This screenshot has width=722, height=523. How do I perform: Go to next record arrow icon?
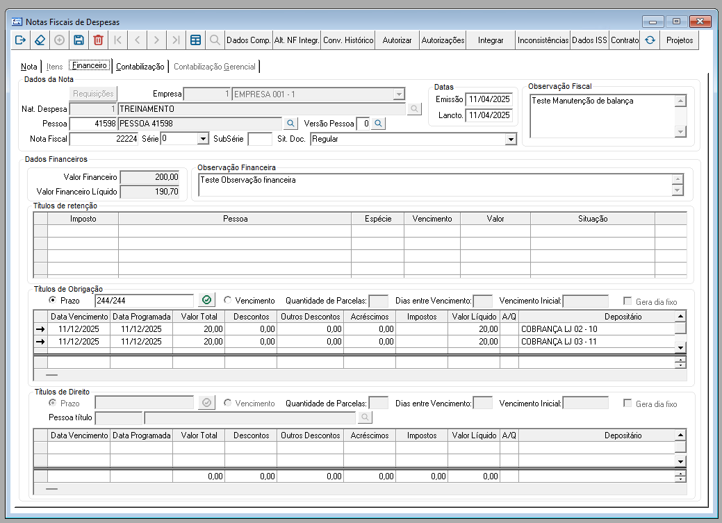click(156, 40)
